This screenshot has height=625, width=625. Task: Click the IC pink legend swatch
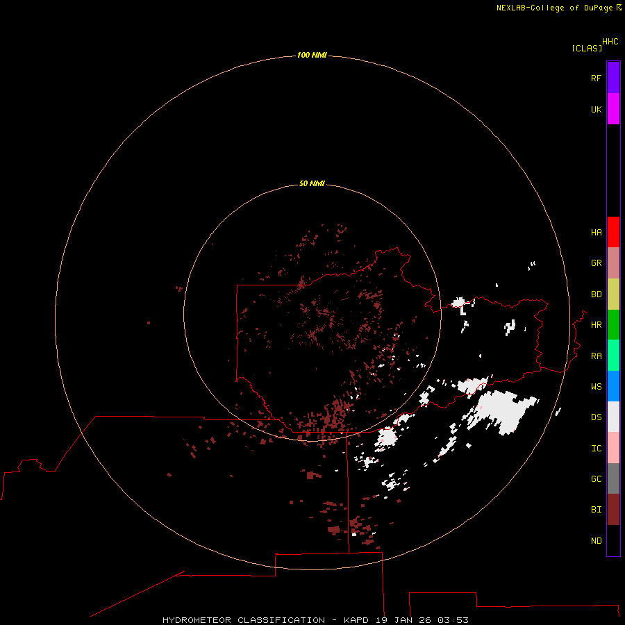pyautogui.click(x=613, y=448)
